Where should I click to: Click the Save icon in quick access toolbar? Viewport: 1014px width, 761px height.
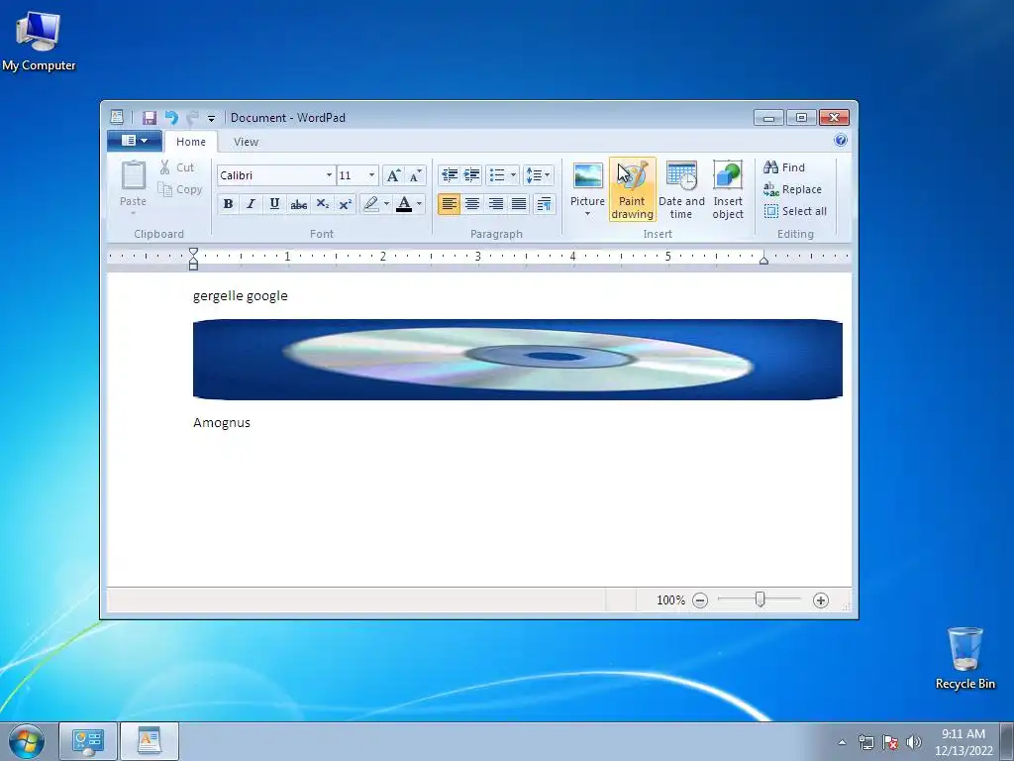click(150, 118)
